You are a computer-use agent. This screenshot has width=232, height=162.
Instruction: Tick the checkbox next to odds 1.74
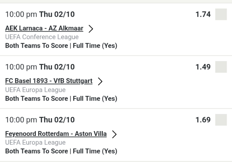click(x=221, y=15)
